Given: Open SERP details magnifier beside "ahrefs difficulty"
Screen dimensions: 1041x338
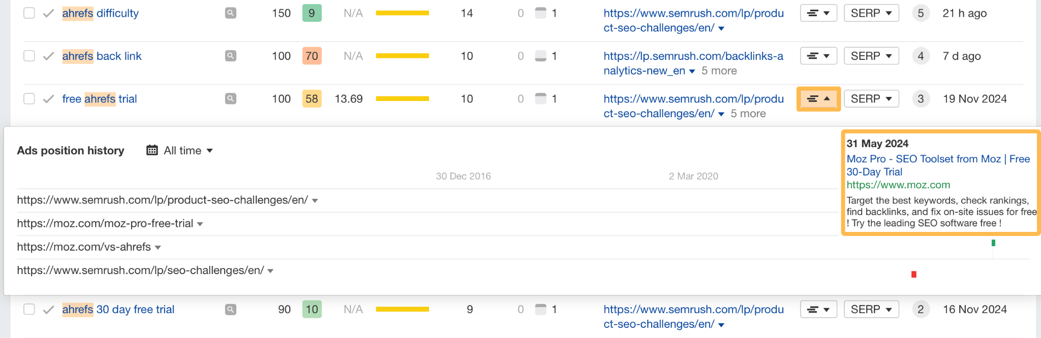Looking at the screenshot, I should coord(230,13).
